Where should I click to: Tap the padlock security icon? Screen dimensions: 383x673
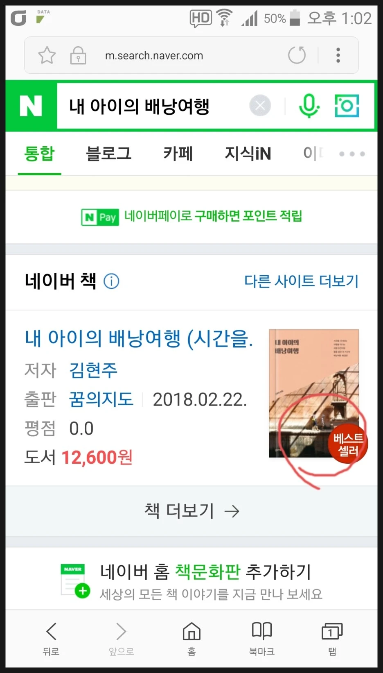tap(78, 55)
